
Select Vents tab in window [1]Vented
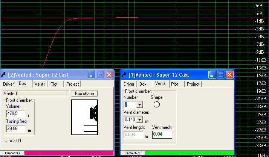[x=160, y=83]
